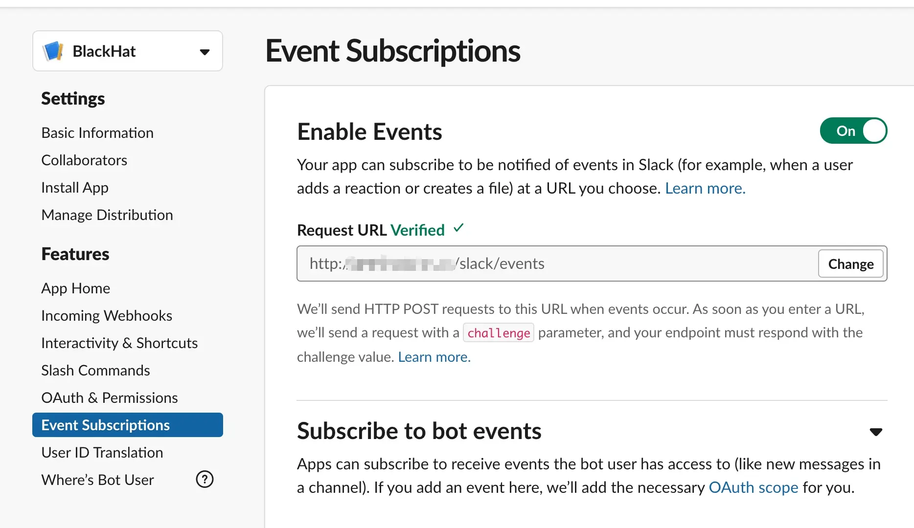Click the green Verified checkmark icon
The image size is (914, 528).
click(458, 228)
